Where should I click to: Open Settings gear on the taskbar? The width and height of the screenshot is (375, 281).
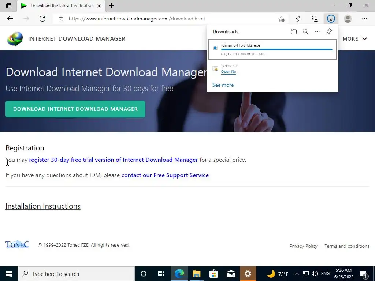[248, 274]
